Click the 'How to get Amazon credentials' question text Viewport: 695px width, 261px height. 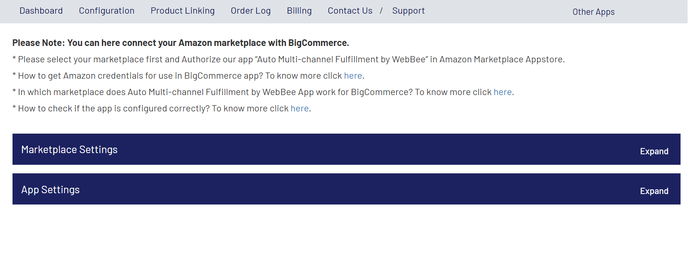[x=141, y=76]
